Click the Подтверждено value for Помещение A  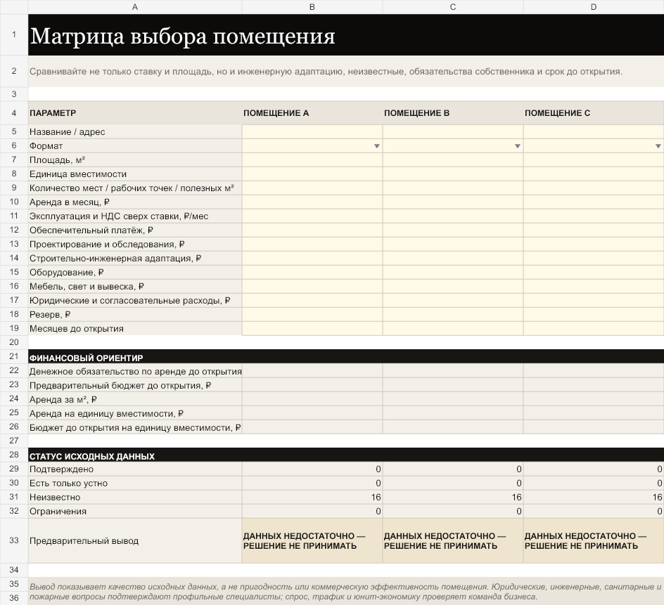[x=312, y=469]
